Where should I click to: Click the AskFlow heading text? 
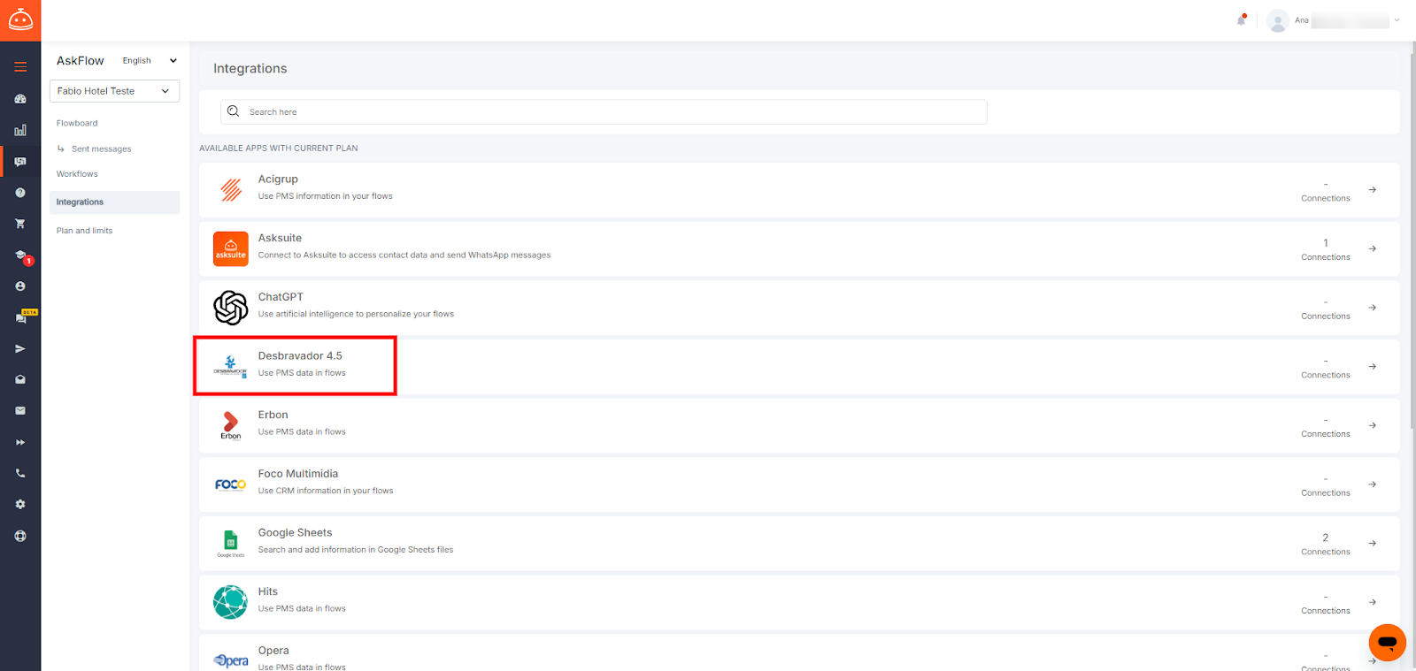[81, 61]
